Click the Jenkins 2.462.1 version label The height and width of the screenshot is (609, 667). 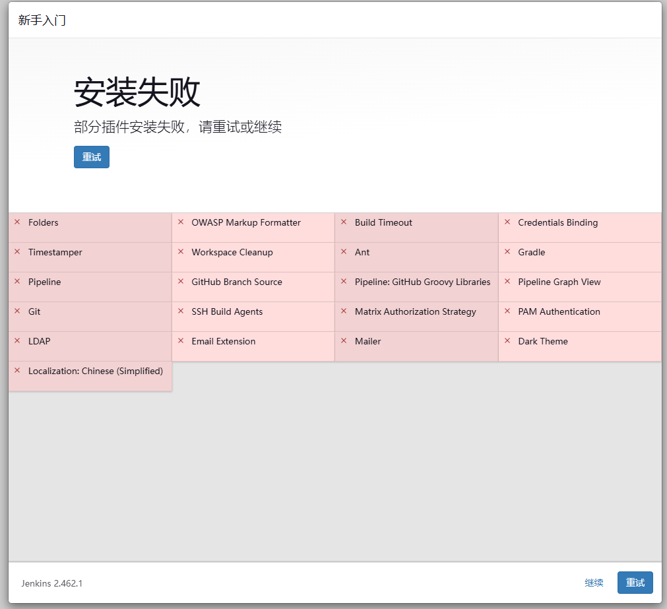[x=51, y=583]
